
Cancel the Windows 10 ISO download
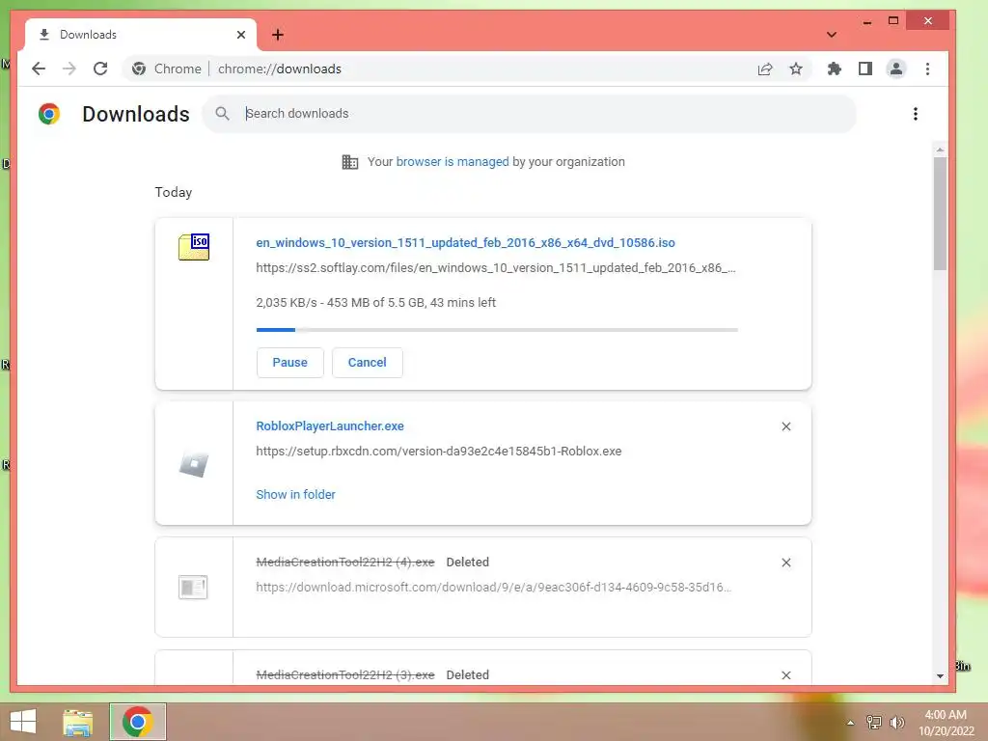click(x=368, y=363)
